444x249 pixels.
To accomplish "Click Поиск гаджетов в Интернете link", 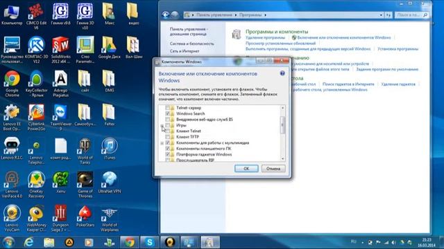I will click(348, 84).
